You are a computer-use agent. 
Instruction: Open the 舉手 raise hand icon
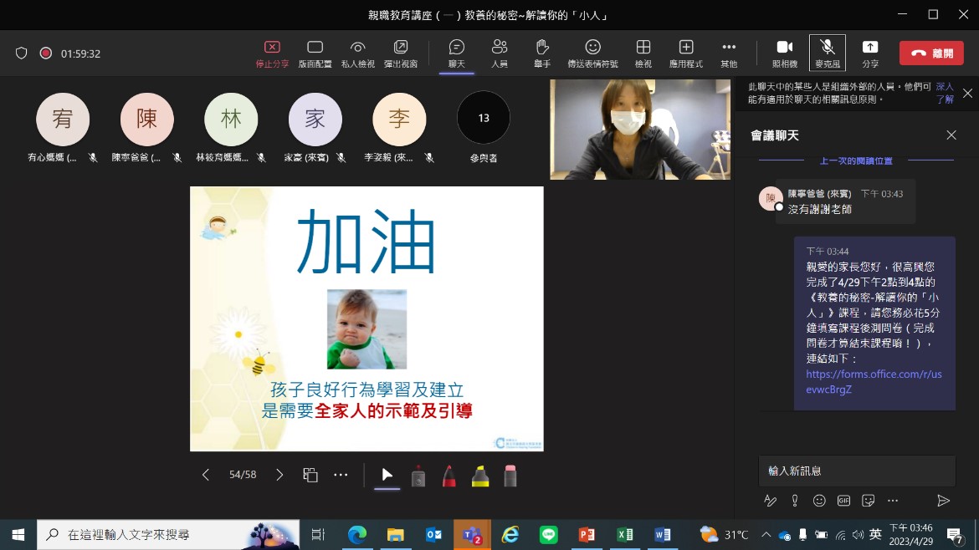tap(542, 48)
